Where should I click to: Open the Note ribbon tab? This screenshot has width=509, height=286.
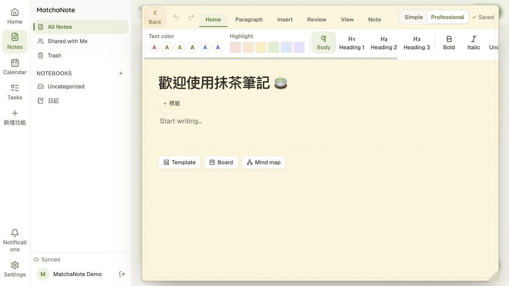click(375, 19)
